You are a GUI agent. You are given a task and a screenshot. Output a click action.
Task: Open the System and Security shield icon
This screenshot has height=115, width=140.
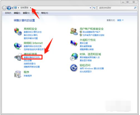[18, 32]
